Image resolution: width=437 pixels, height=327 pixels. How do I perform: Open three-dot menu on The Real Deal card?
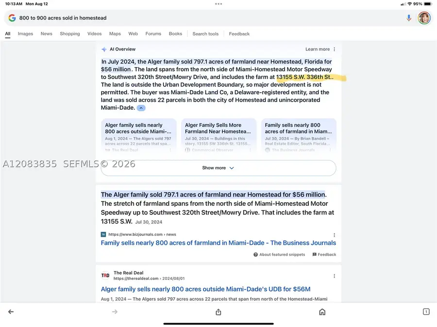170,150
